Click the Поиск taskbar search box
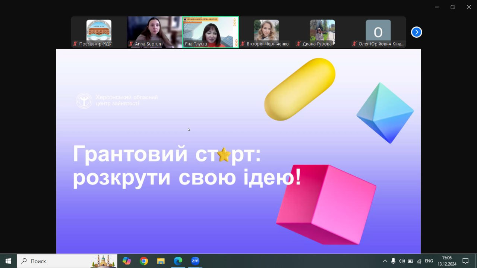 [x=67, y=261]
